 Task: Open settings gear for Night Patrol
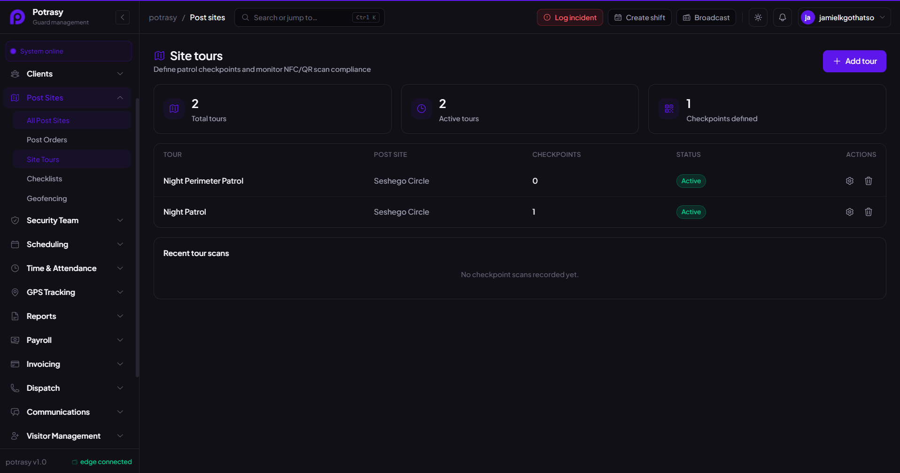(850, 212)
